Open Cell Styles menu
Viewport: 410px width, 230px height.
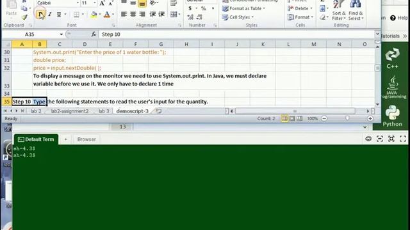click(x=238, y=17)
